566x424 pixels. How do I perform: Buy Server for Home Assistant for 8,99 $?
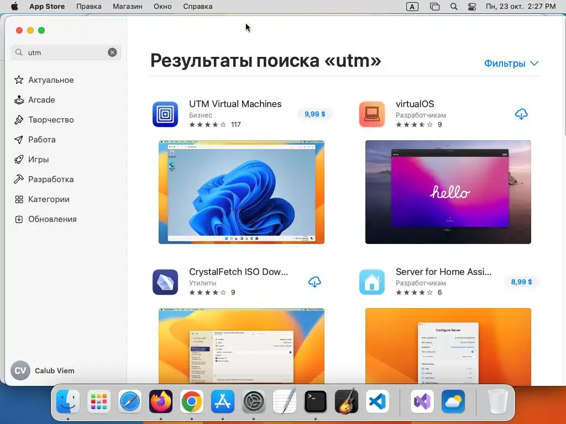click(x=521, y=282)
